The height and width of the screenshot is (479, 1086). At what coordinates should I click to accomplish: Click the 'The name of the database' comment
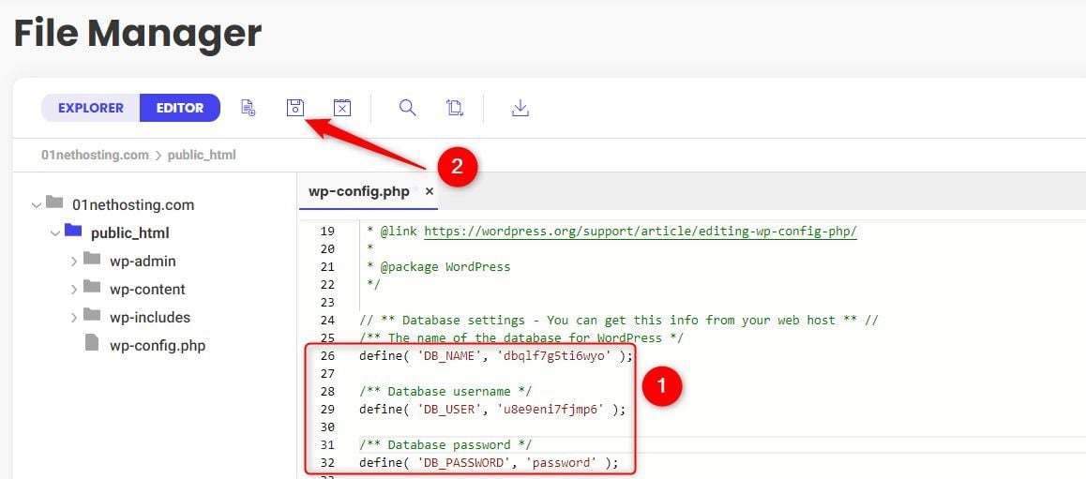tap(521, 337)
